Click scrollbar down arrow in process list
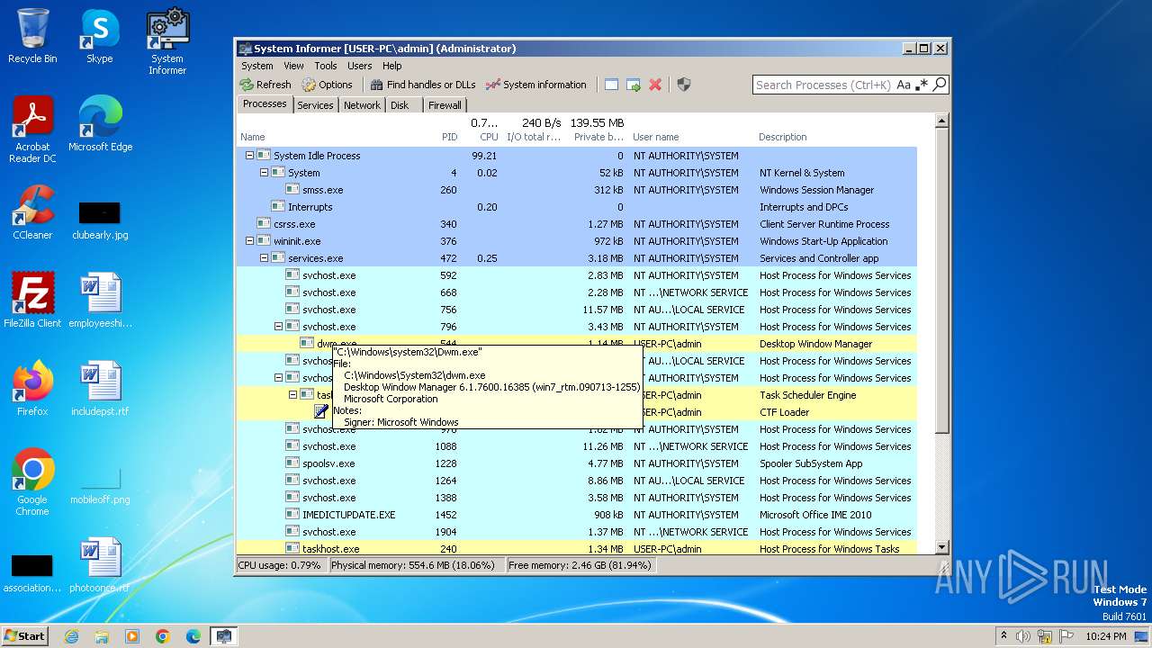This screenshot has height=648, width=1152. tap(941, 546)
